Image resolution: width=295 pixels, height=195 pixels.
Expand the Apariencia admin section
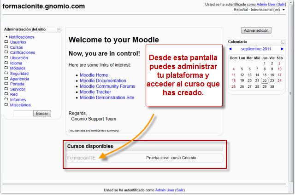click(20, 79)
